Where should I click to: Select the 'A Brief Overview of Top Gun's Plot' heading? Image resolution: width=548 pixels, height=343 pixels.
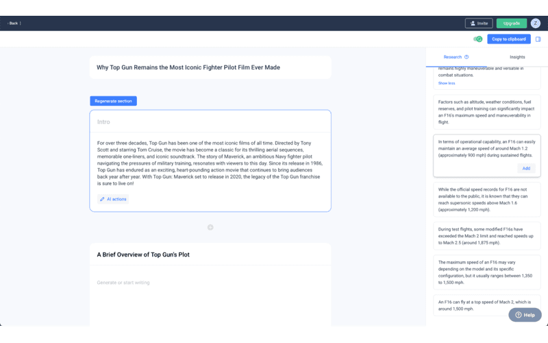[143, 255]
